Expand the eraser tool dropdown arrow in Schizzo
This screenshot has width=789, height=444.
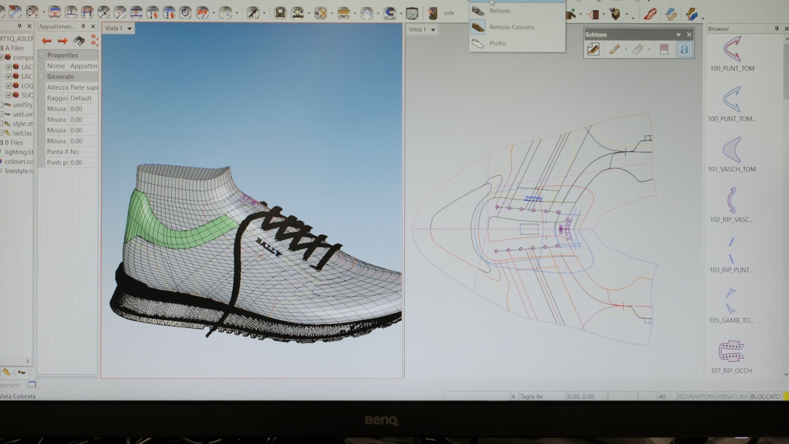pos(649,50)
